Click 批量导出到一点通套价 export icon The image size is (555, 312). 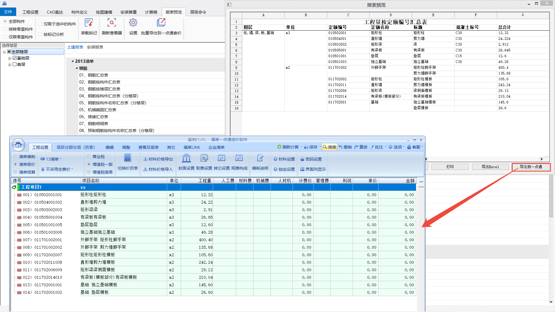pyautogui.click(x=161, y=23)
